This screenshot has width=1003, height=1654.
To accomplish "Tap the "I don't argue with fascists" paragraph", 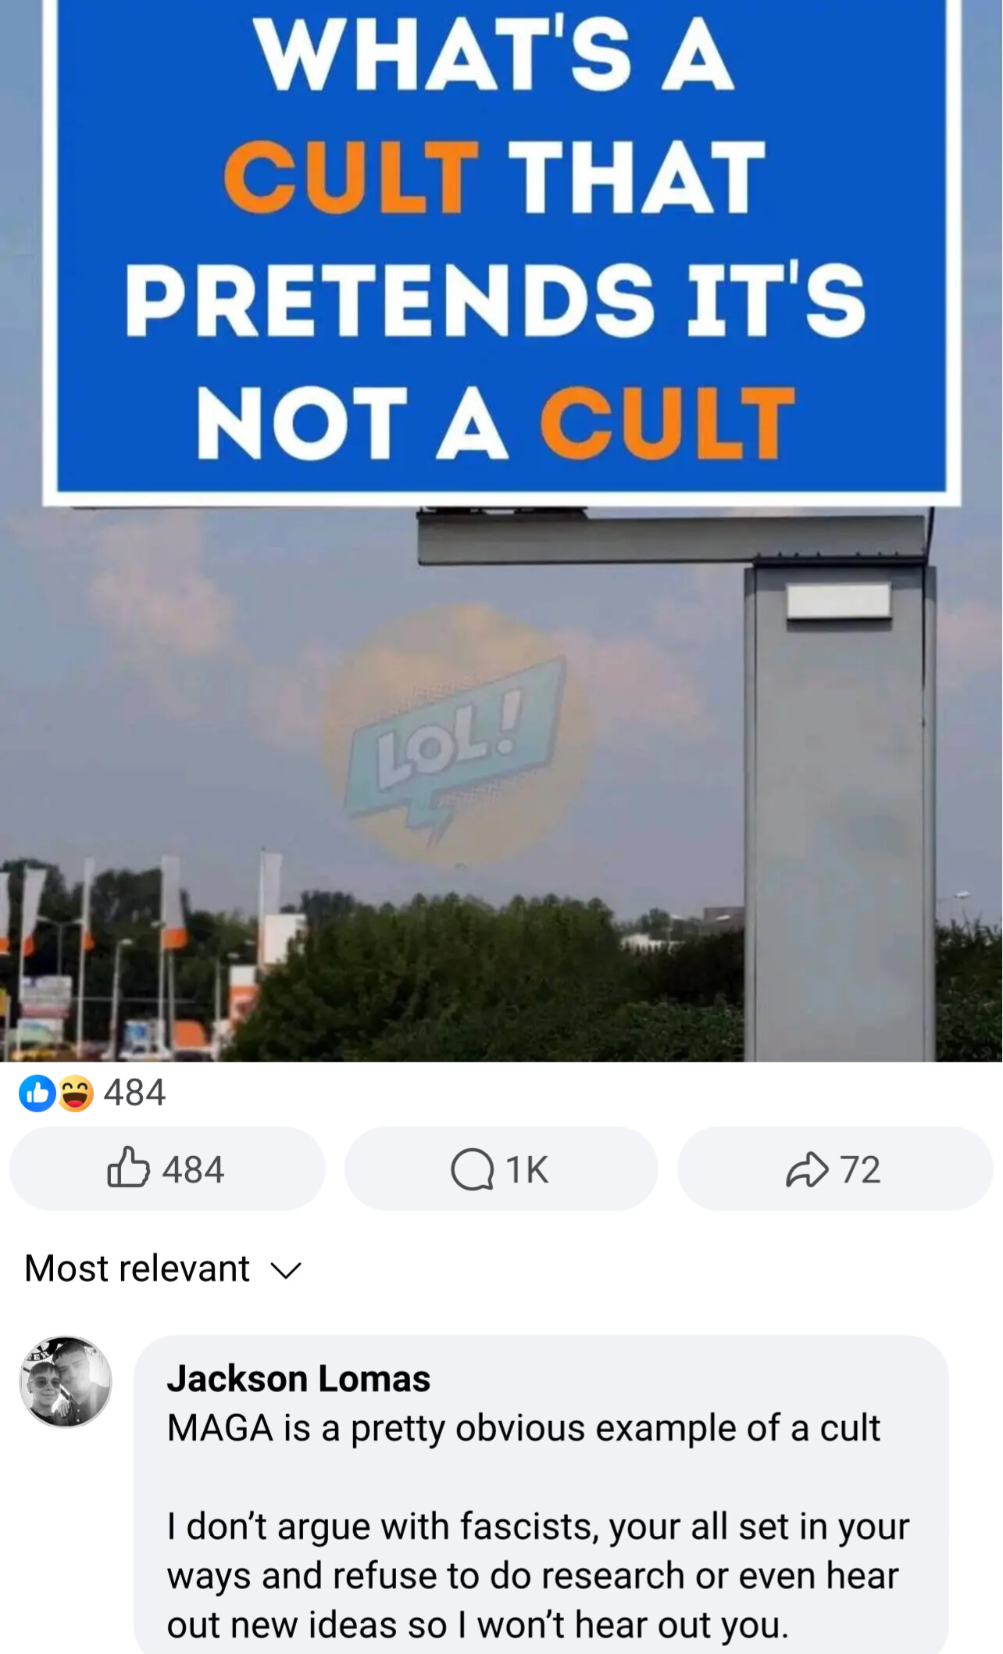I will 538,1574.
